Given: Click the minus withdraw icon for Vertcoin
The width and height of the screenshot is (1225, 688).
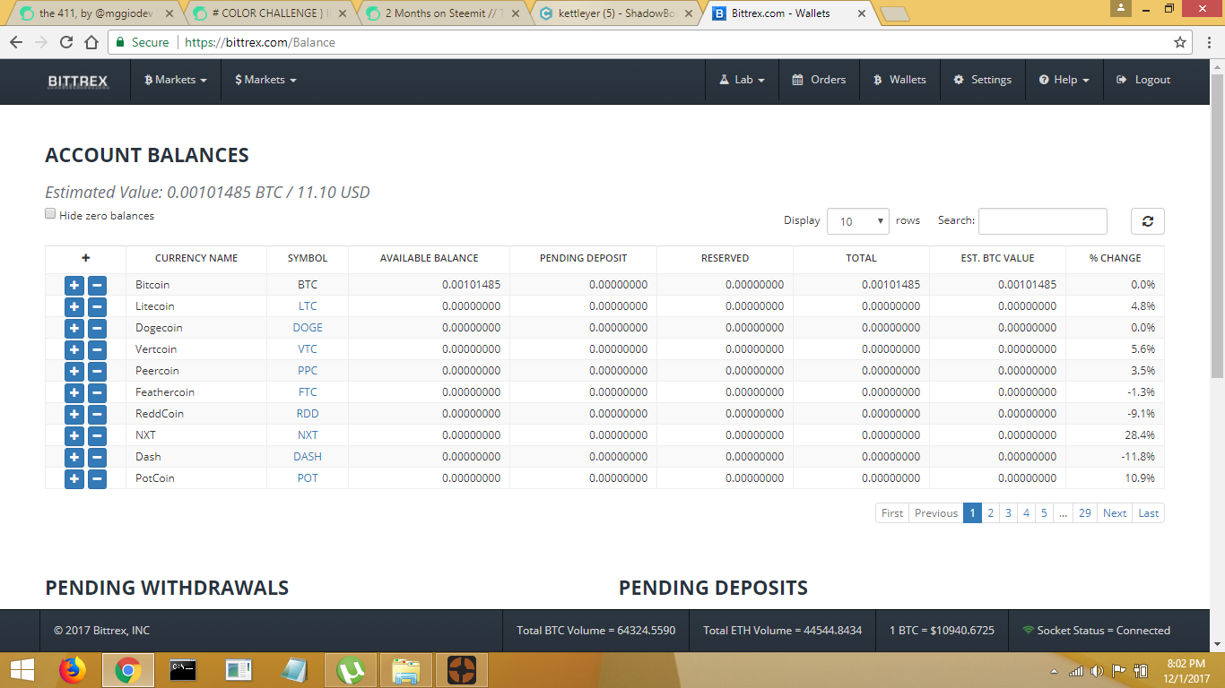Looking at the screenshot, I should (97, 349).
